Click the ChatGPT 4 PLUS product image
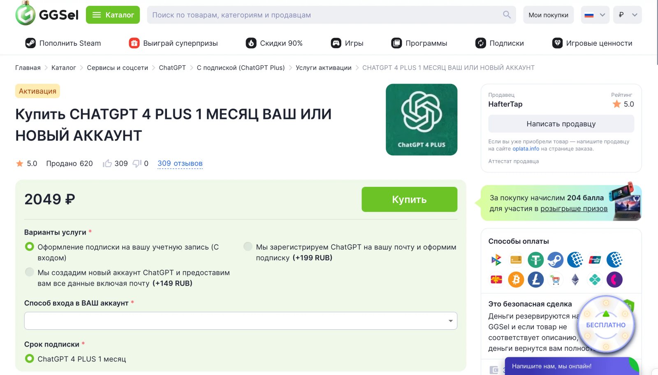This screenshot has height=375, width=658. tap(422, 119)
